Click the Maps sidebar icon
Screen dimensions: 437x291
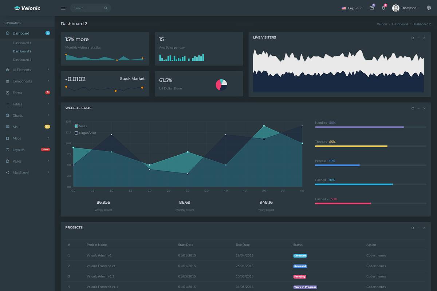tap(8, 138)
